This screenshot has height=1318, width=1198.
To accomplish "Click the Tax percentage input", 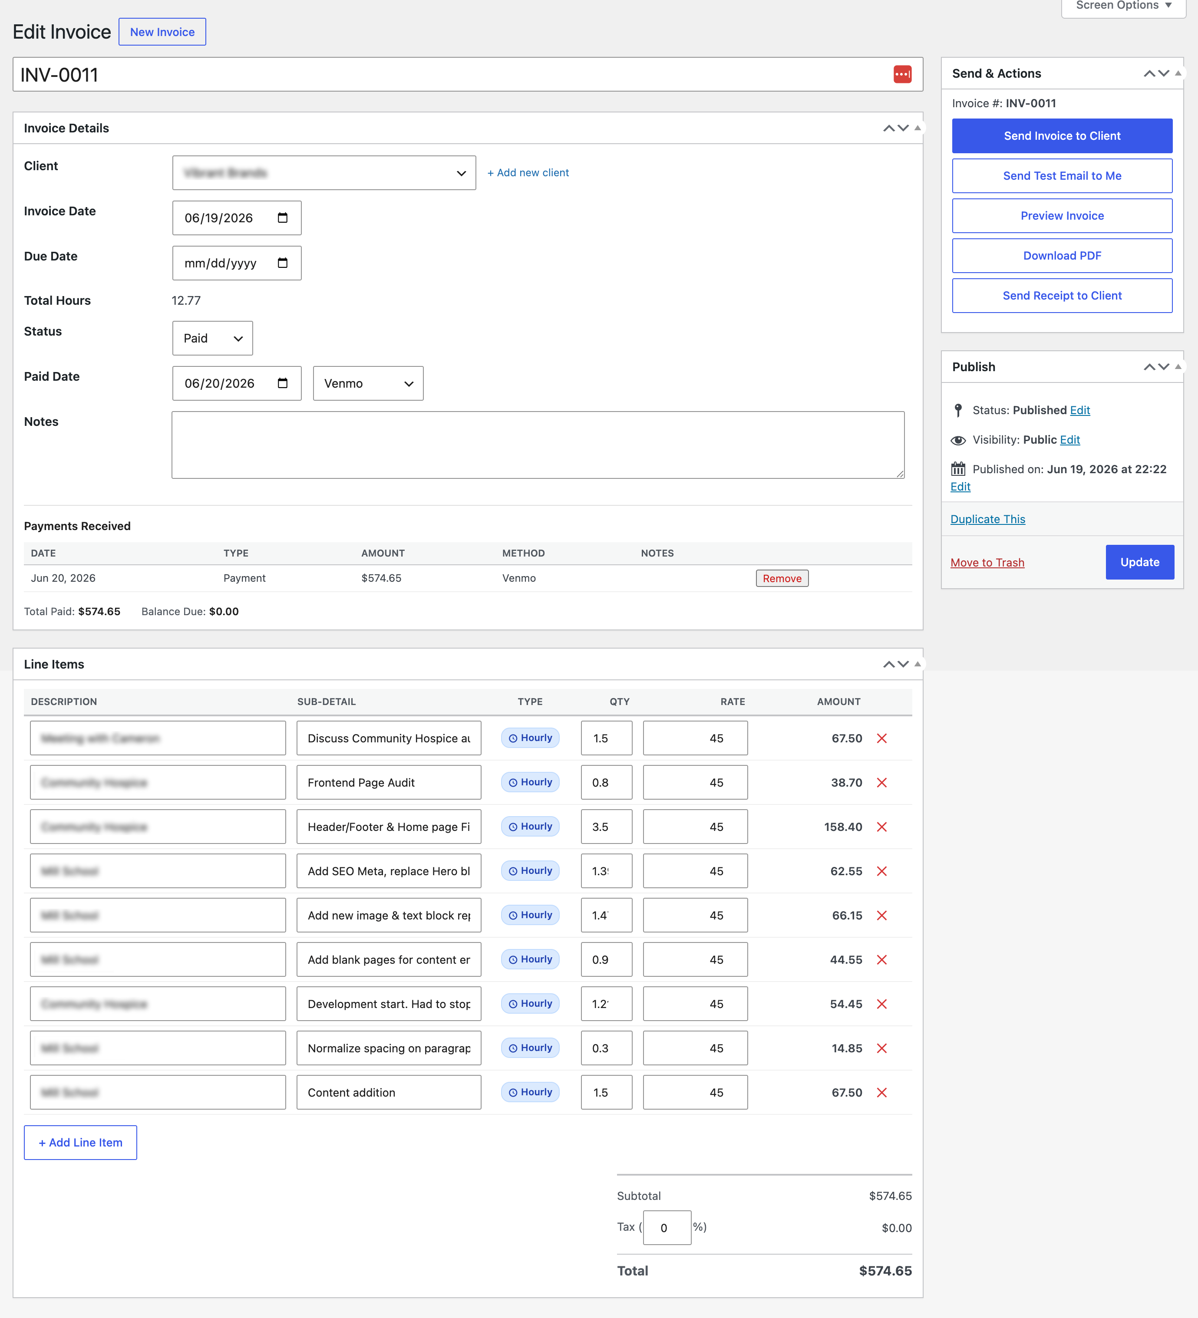I will [667, 1228].
